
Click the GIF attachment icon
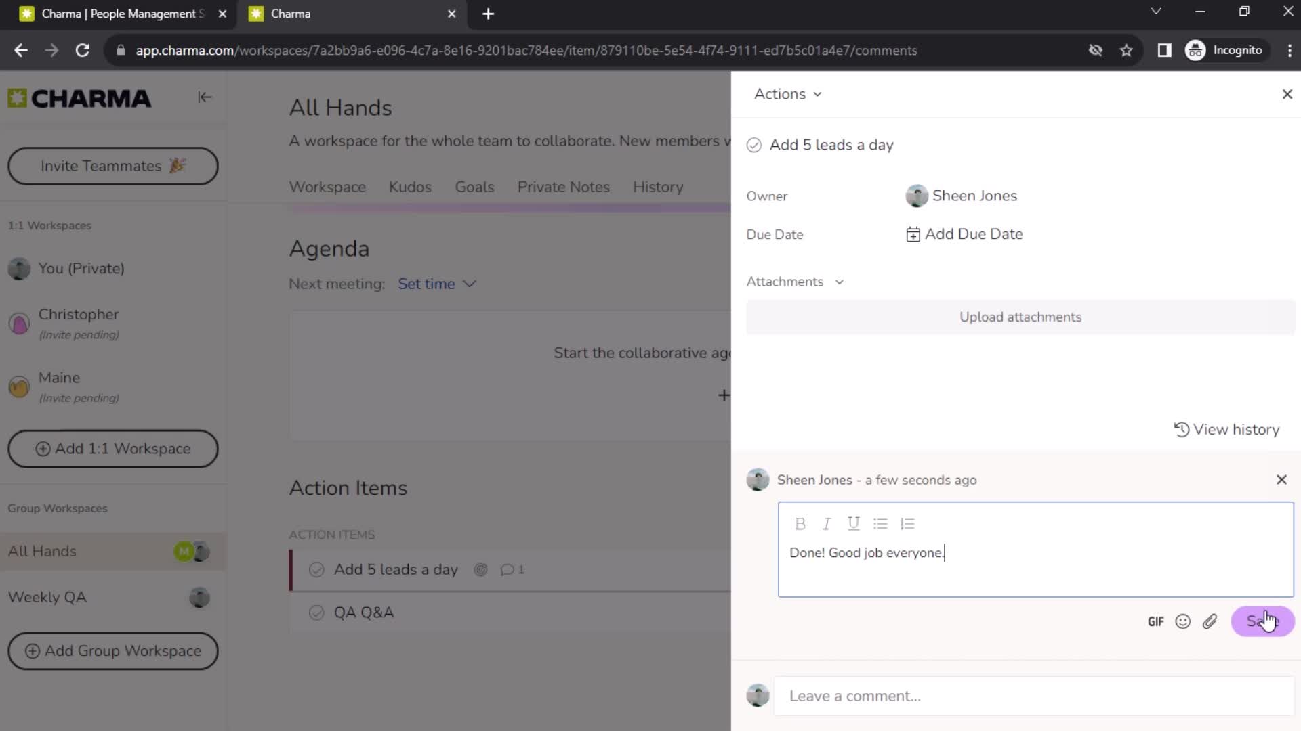[x=1156, y=621]
